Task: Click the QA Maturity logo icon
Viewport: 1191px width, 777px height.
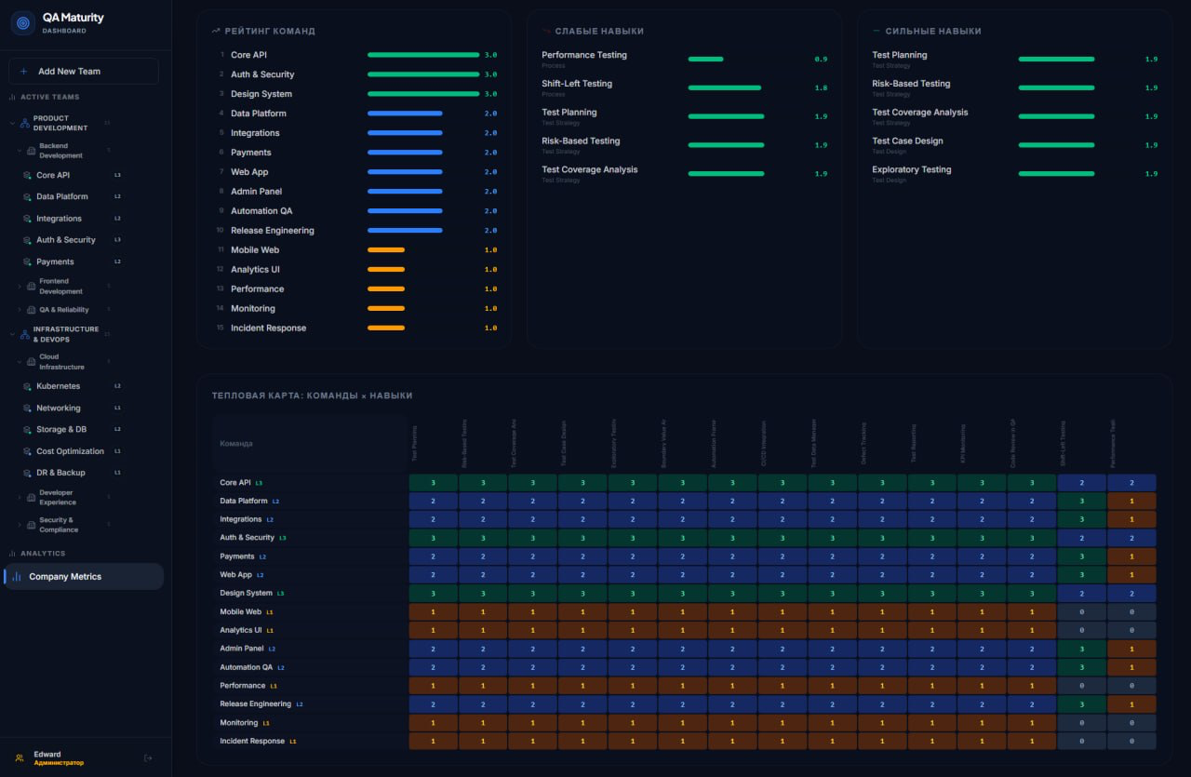Action: [x=23, y=23]
